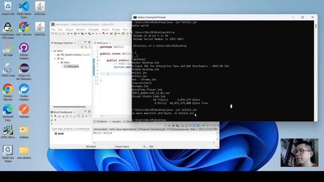Select Hello.java in Package Explorer tree
Screen dimensions: 324x182
point(71,66)
